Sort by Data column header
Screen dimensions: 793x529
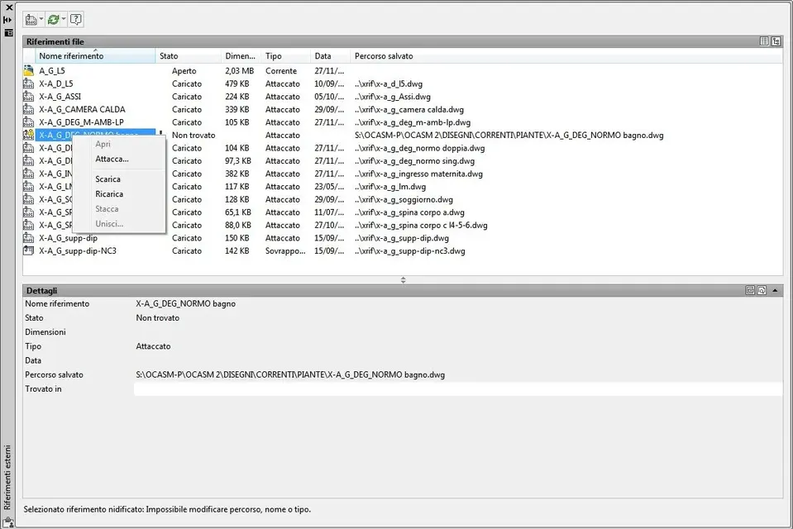[x=330, y=55]
